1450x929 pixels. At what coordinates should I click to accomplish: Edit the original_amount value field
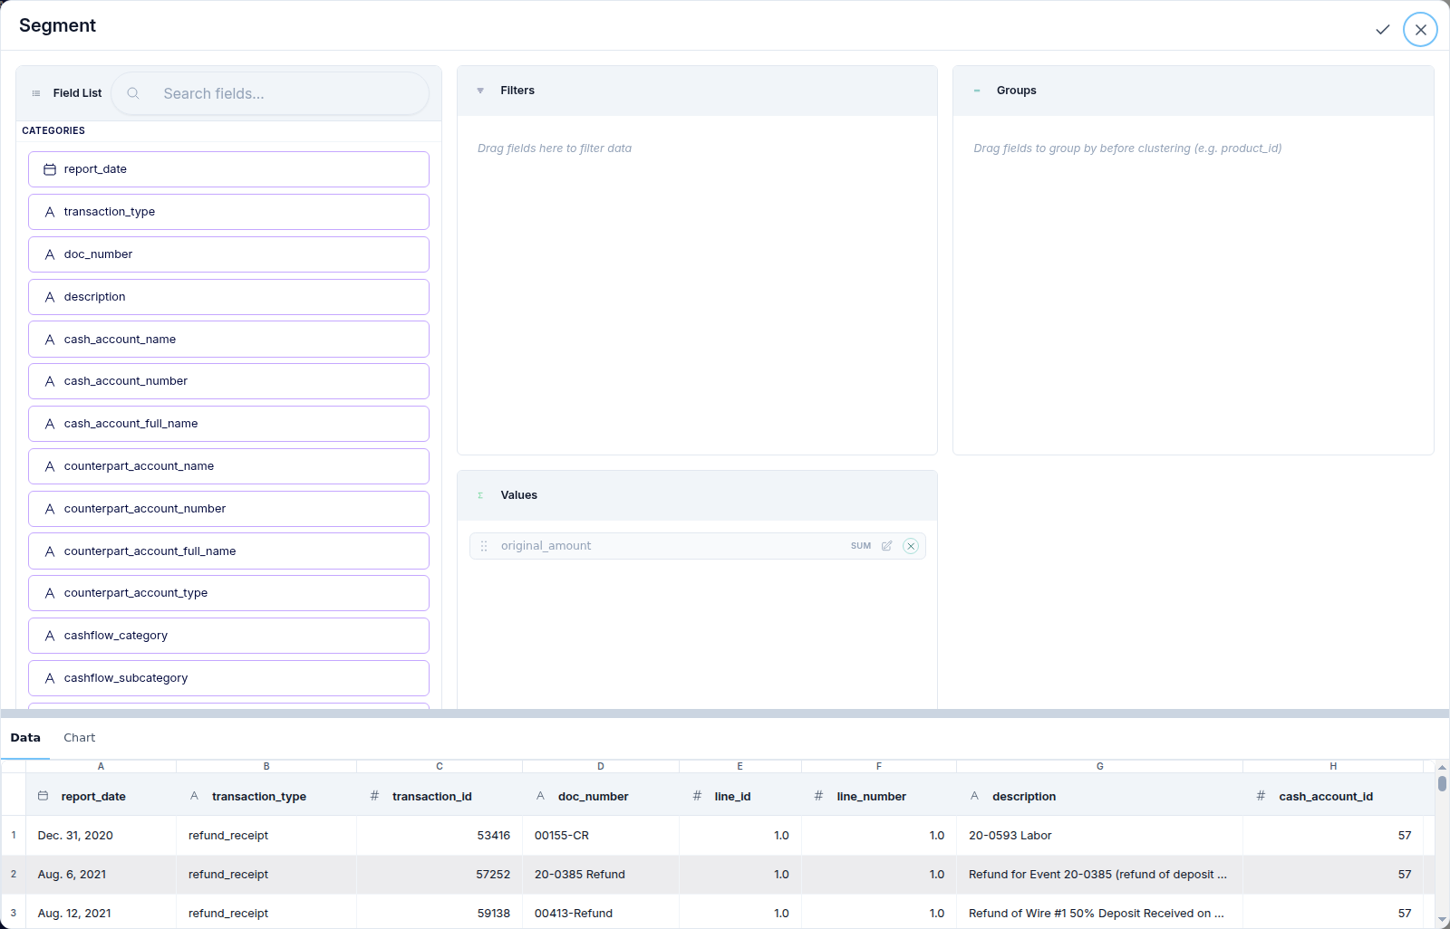[x=887, y=546]
